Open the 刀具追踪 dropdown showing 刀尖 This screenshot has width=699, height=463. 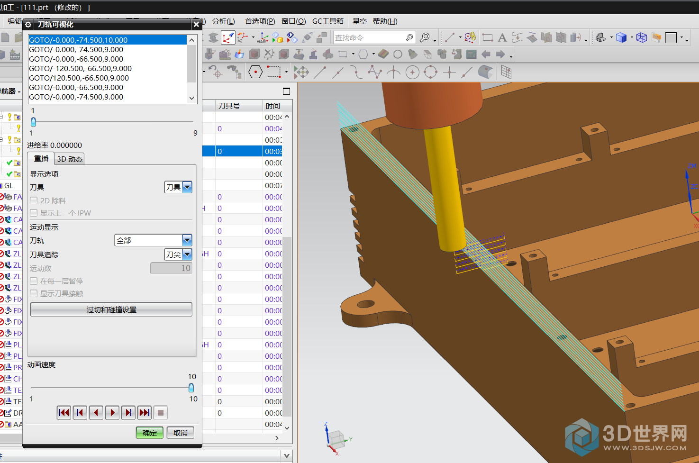[178, 254]
